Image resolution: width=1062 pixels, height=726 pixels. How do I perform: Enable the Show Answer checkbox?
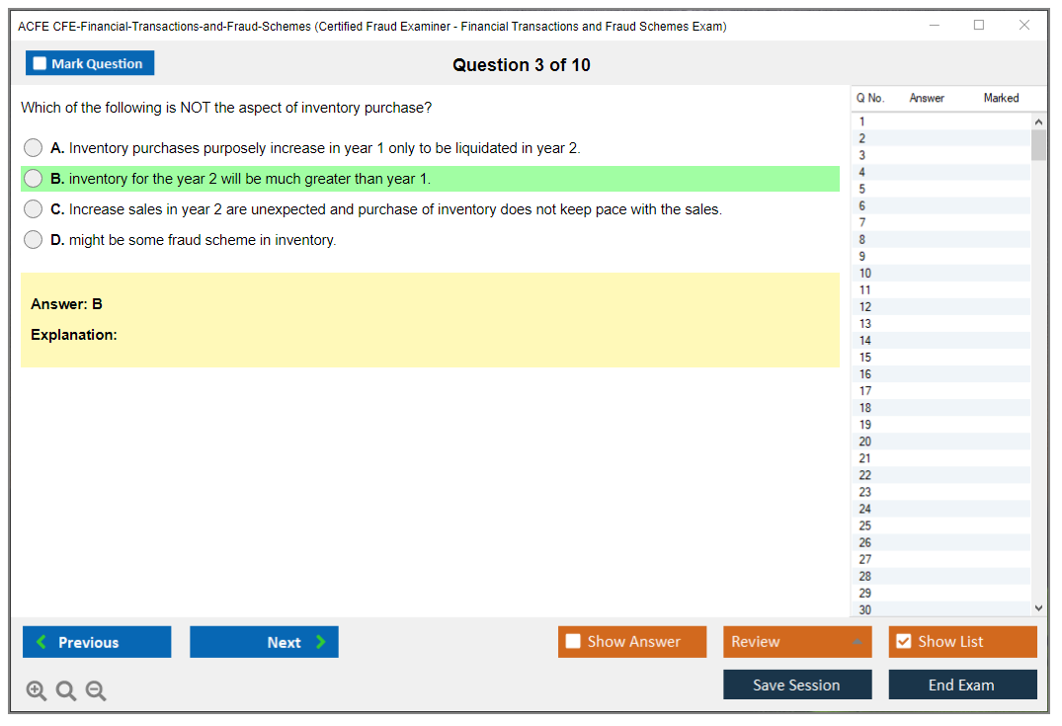(574, 642)
